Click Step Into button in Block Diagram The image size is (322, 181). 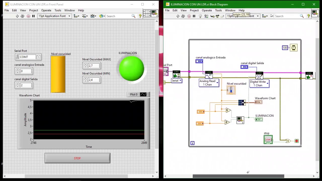[212, 16]
